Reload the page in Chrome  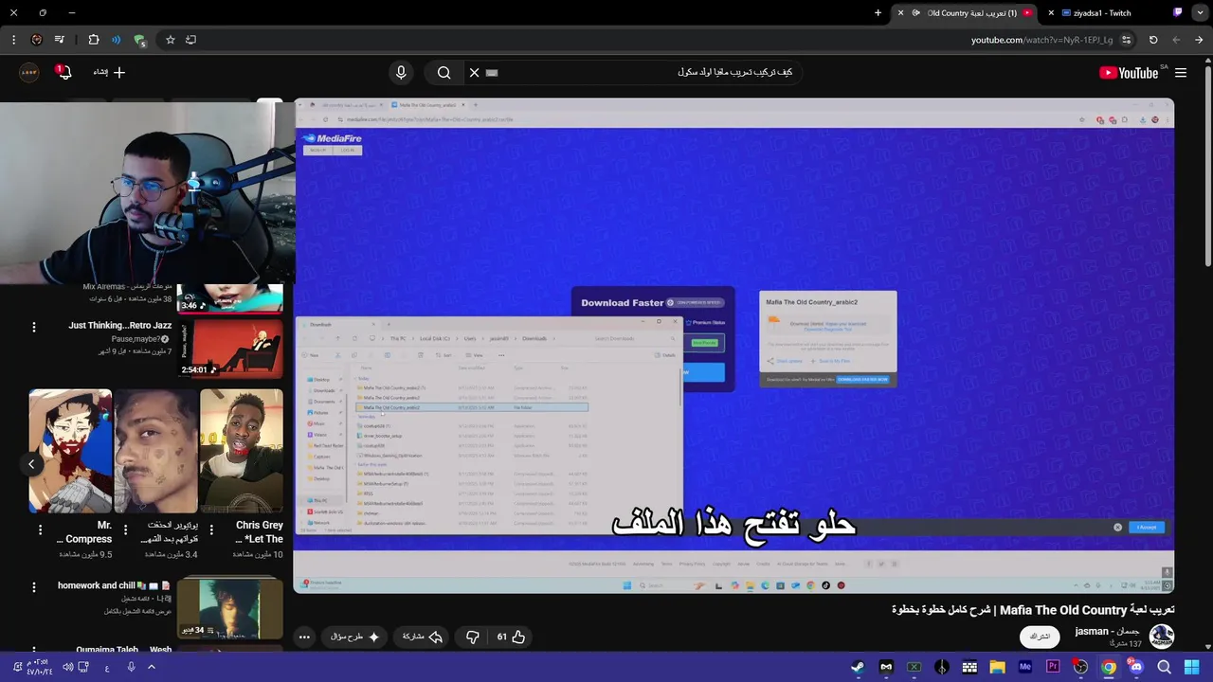pyautogui.click(x=1153, y=40)
